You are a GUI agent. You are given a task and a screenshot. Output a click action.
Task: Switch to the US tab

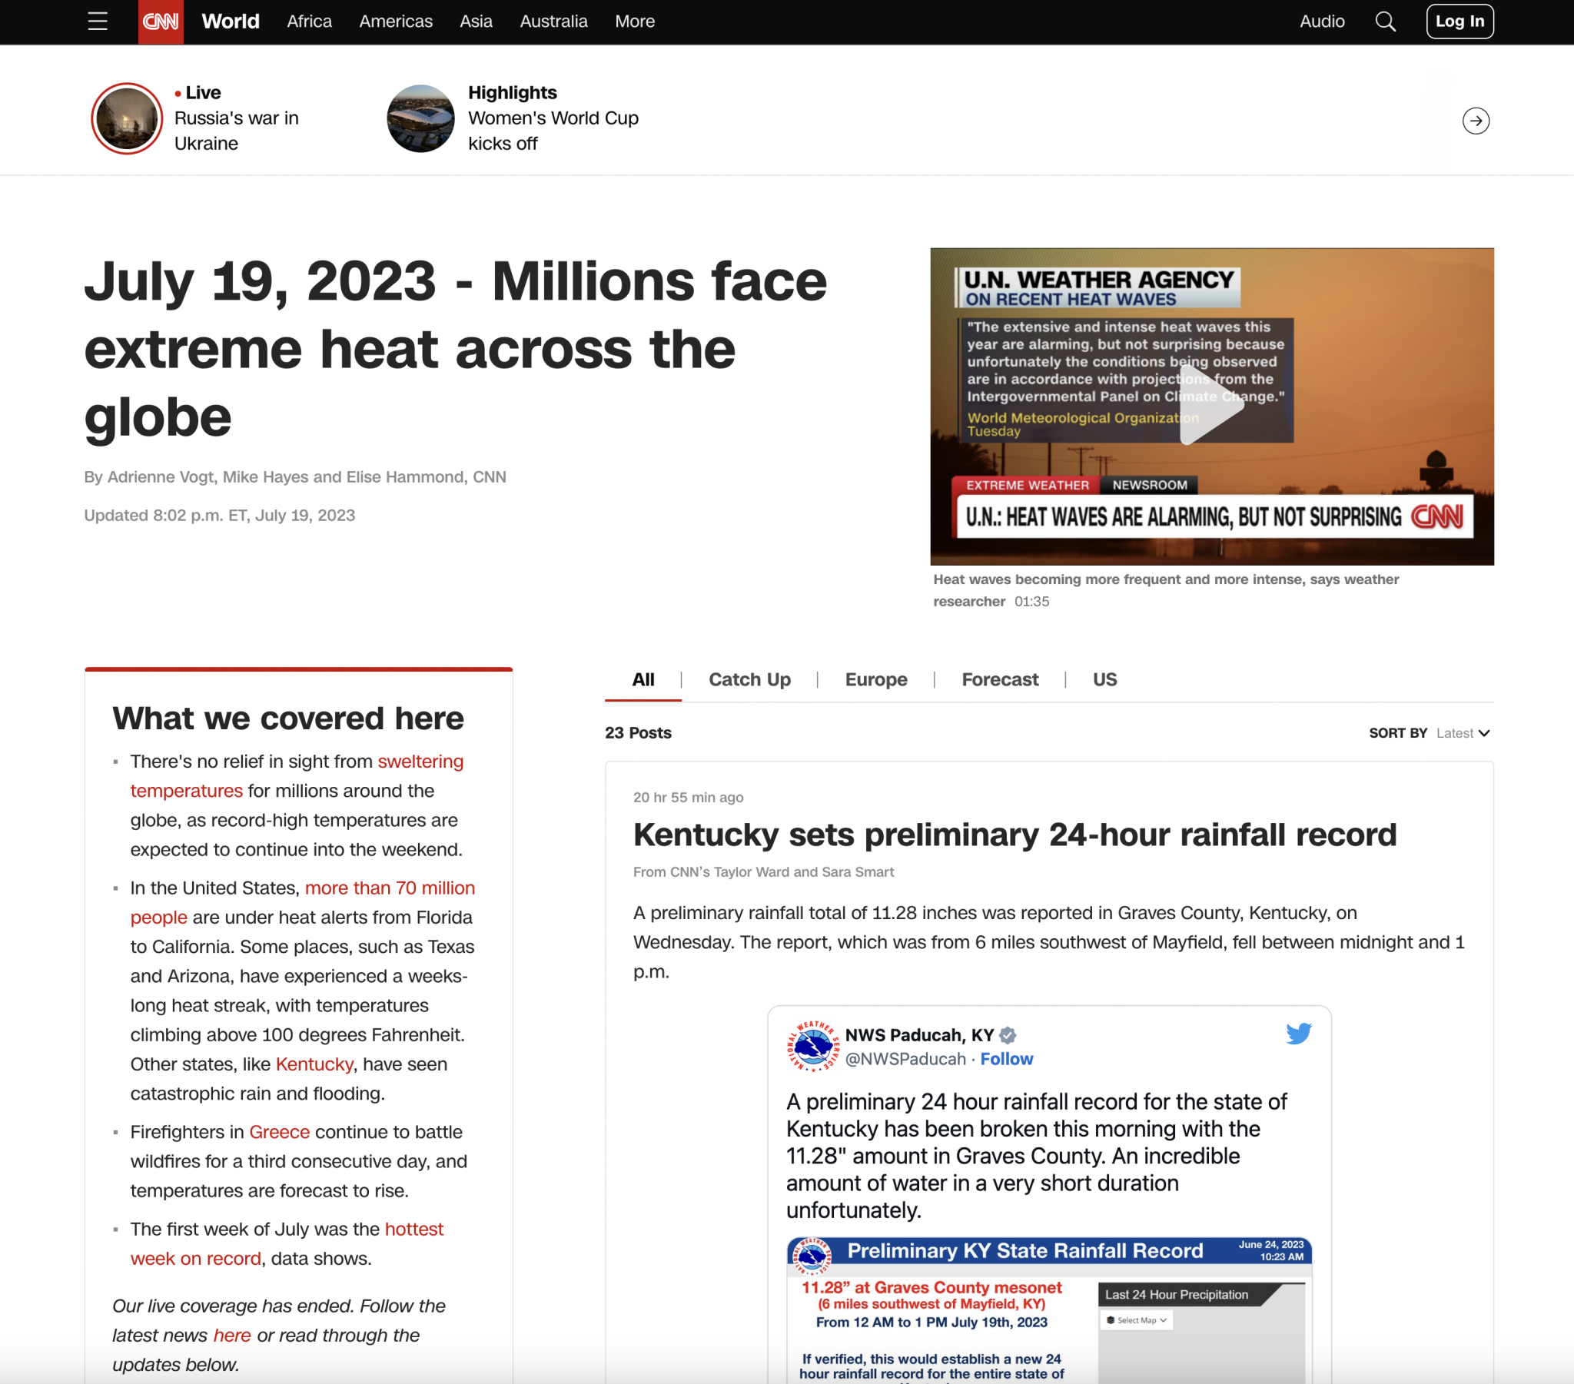[1104, 679]
